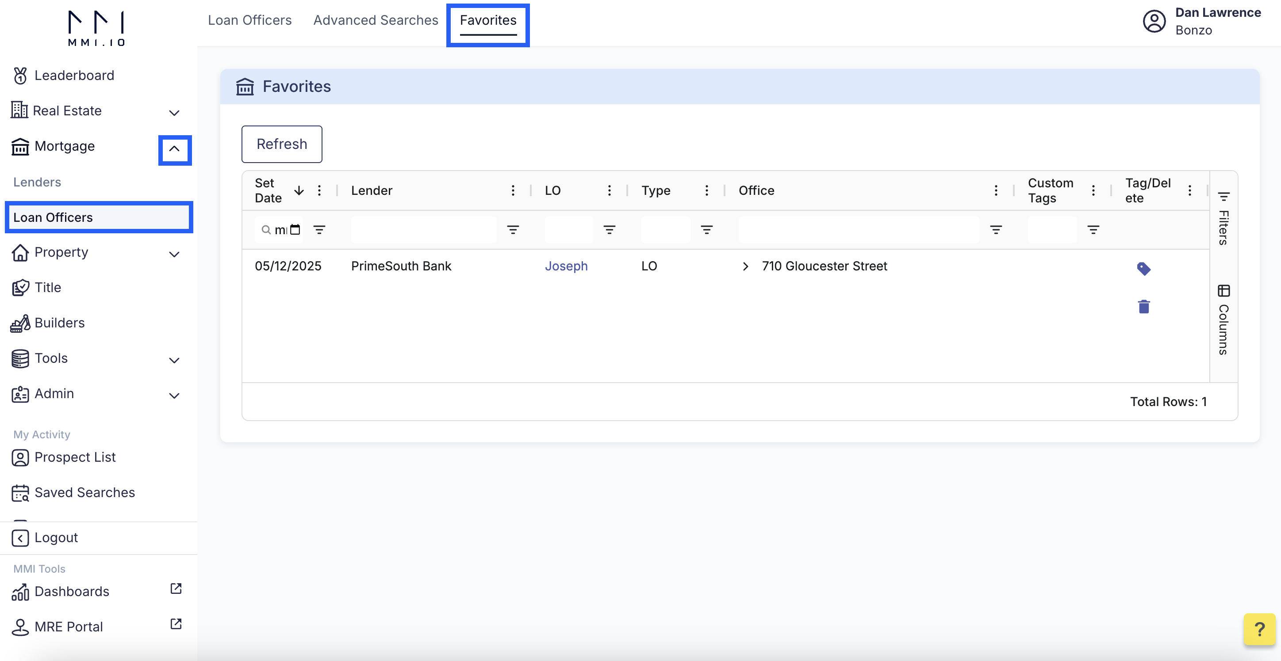1281x661 pixels.
Task: Click the Type filter input field
Action: coord(665,229)
